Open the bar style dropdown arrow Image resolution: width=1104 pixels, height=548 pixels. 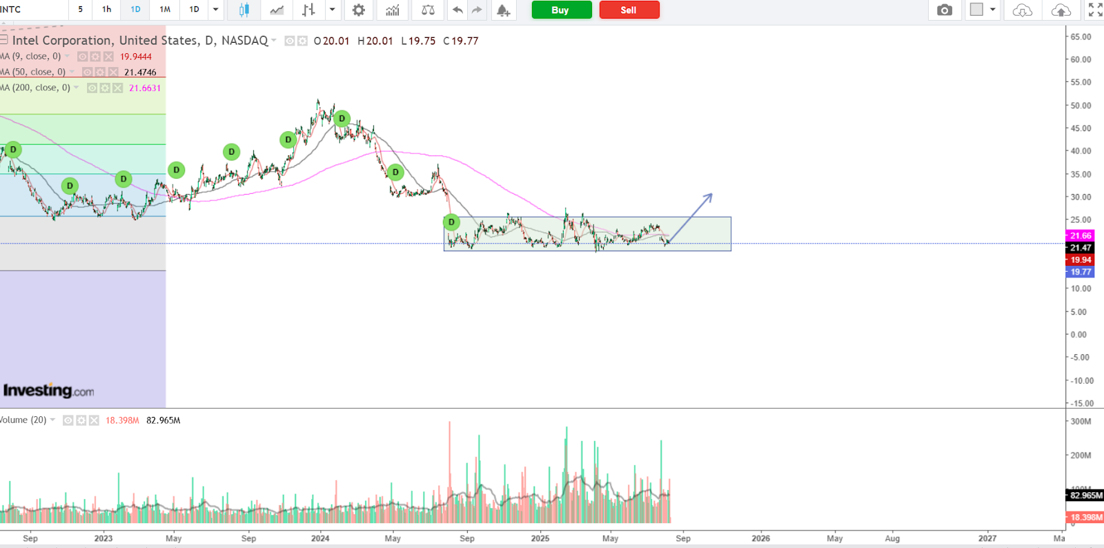pos(333,10)
